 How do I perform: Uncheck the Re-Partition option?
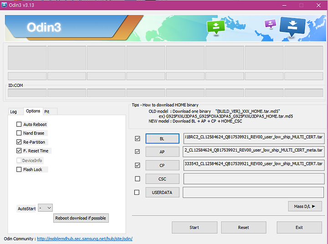pos(19,142)
